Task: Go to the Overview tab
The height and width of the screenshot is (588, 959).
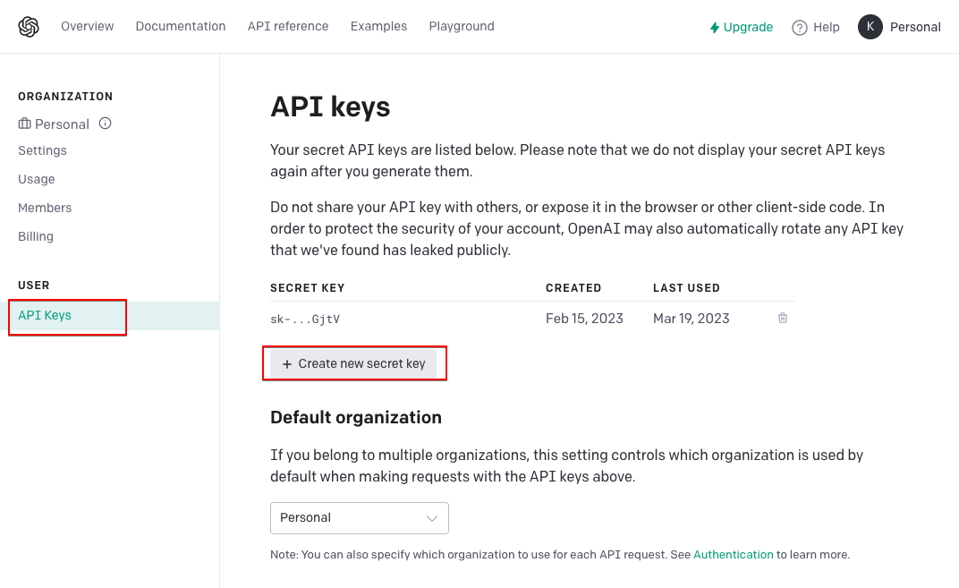Action: tap(88, 26)
